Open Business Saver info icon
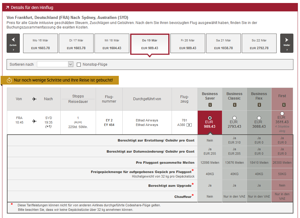 click(210, 105)
